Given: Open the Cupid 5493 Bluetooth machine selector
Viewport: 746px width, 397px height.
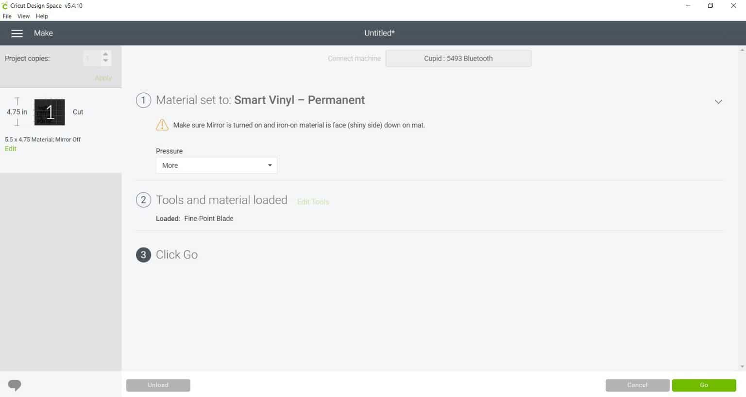Looking at the screenshot, I should [458, 59].
